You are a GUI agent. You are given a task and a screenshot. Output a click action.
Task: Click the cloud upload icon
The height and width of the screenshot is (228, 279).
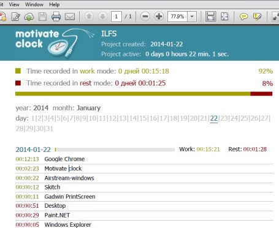coord(29,17)
